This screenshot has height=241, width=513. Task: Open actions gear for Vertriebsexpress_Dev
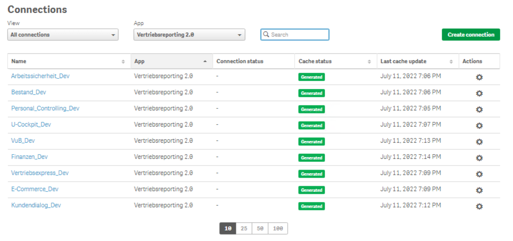479,174
